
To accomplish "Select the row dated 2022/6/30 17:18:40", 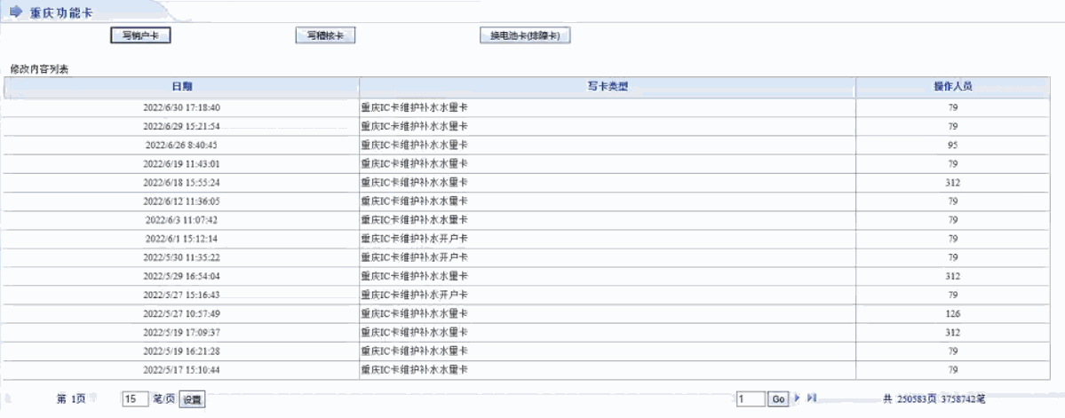I will tap(181, 107).
